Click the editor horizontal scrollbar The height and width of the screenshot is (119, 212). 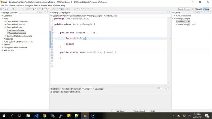pos(110,85)
